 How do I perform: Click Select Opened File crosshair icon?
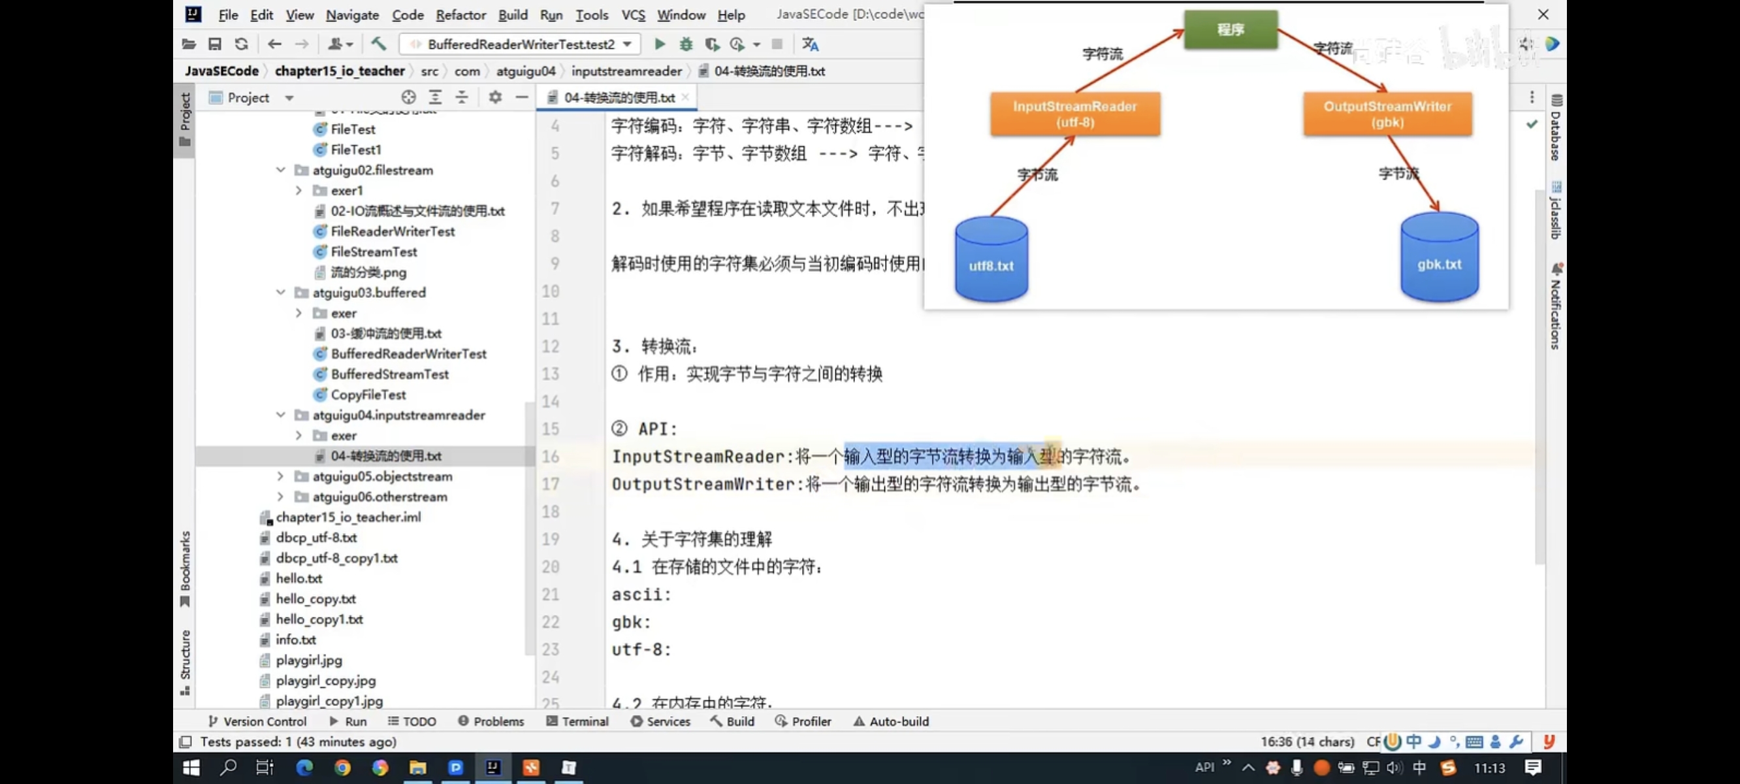(408, 97)
